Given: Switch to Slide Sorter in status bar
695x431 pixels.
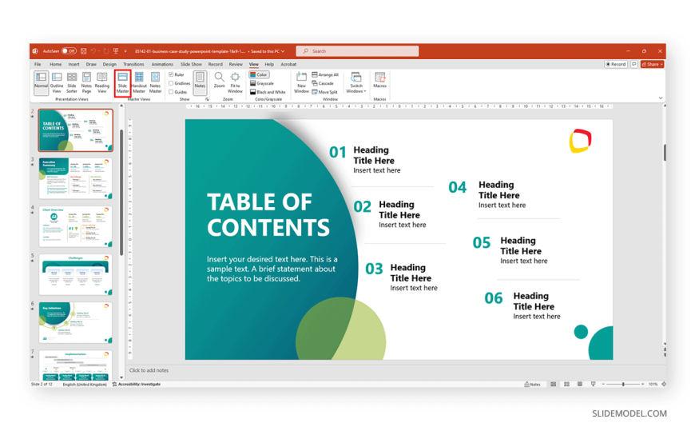Looking at the screenshot, I should click(x=566, y=385).
